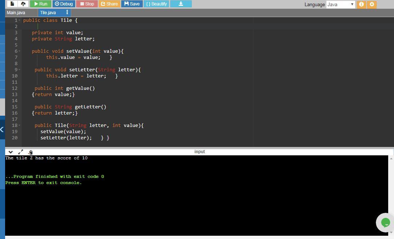Fold the Tile constructor at line 18

click(19, 126)
